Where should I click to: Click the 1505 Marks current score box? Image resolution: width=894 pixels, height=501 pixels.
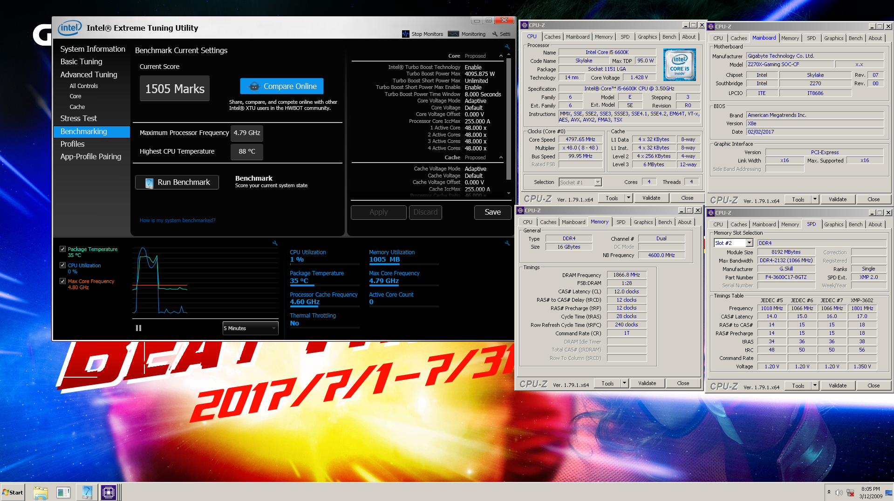(175, 88)
